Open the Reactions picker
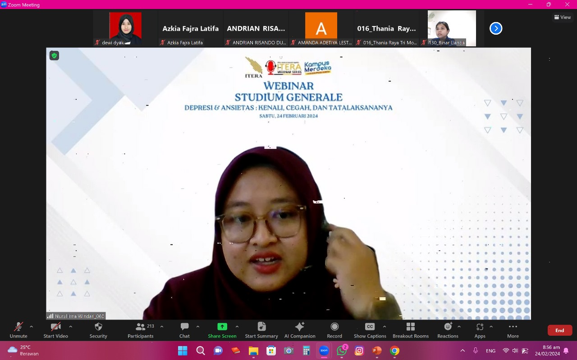 point(448,330)
